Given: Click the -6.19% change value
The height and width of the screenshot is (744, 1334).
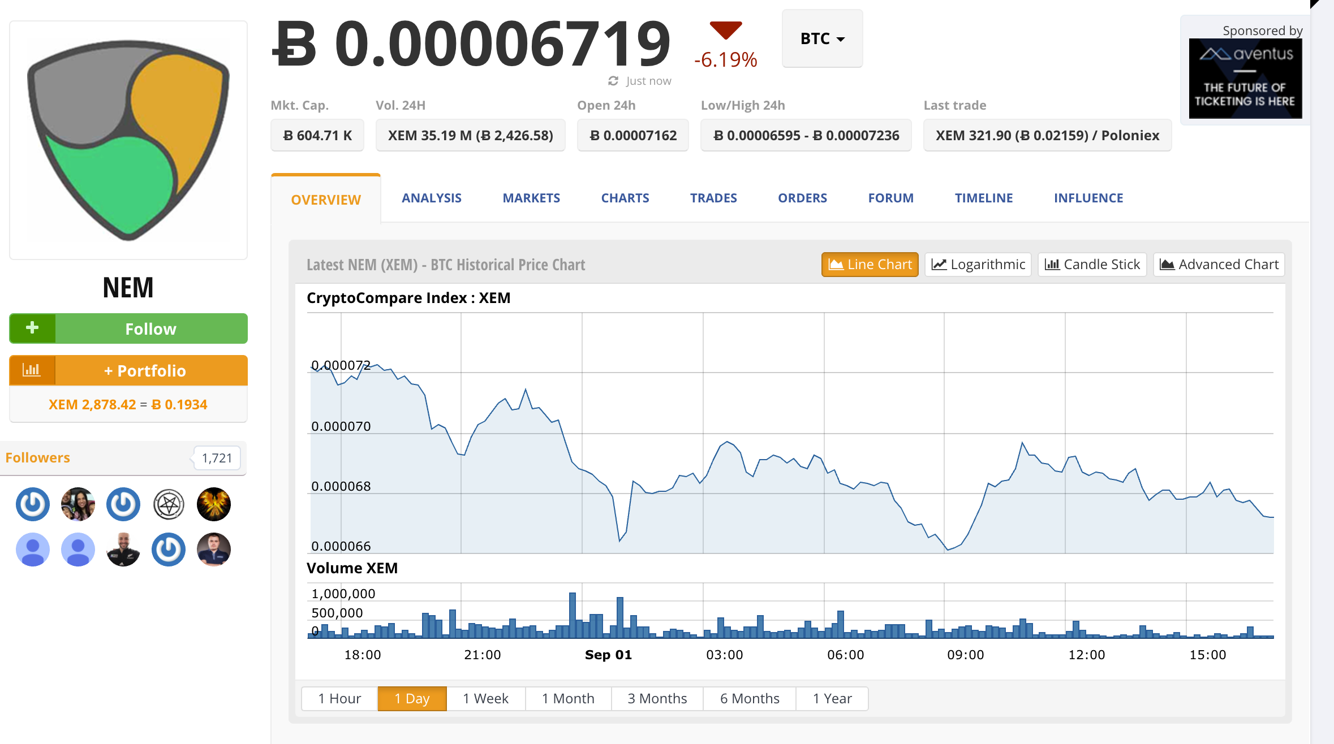Looking at the screenshot, I should pos(726,60).
